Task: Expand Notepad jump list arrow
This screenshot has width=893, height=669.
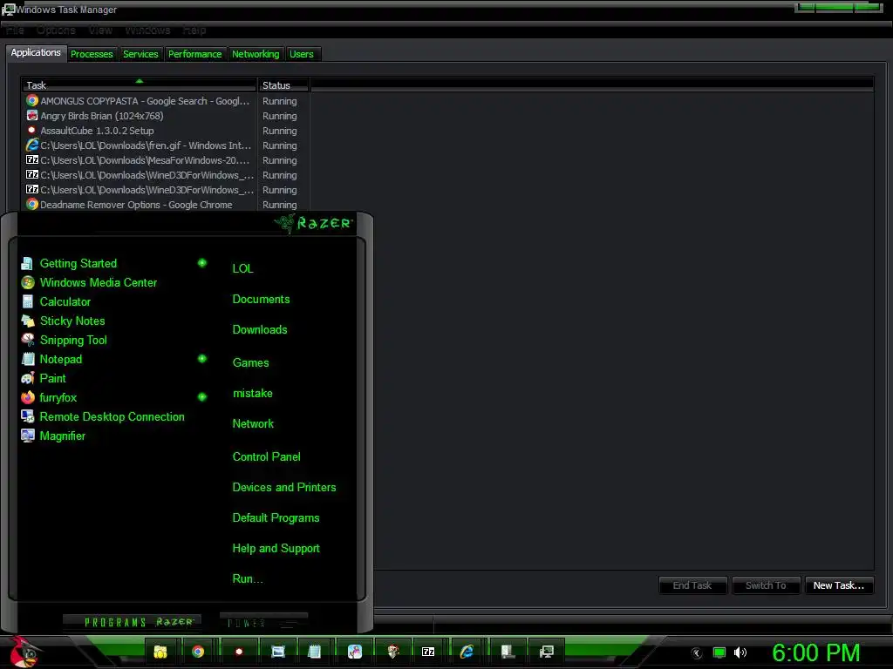Action: (x=202, y=358)
